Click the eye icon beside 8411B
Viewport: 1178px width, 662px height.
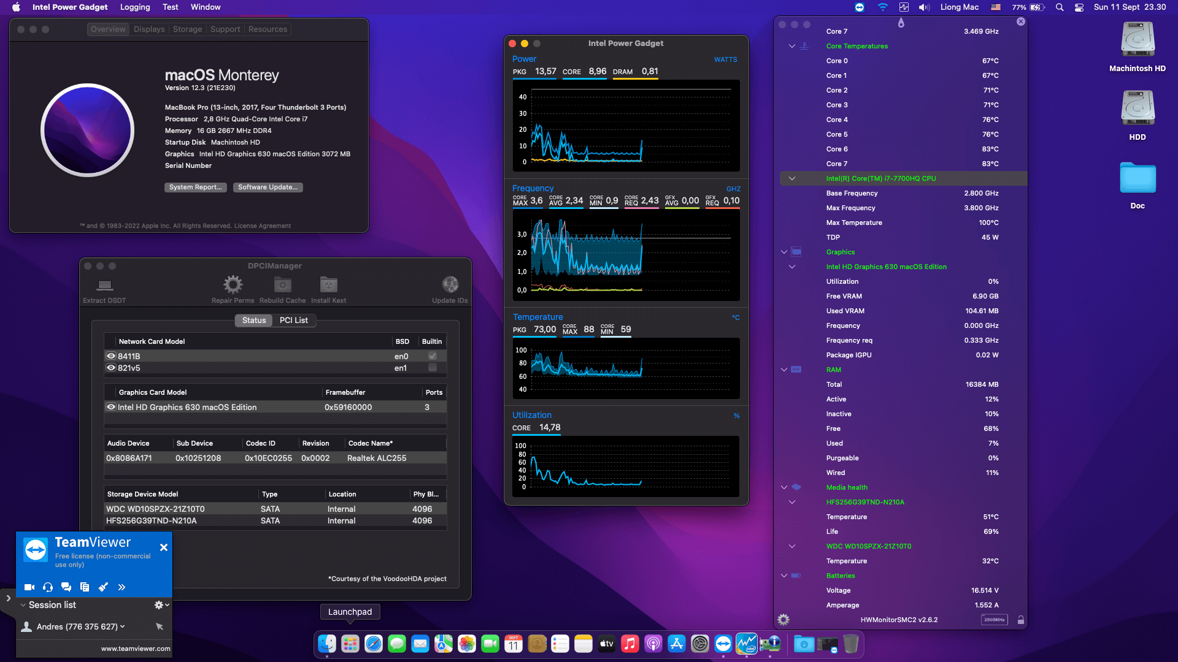point(111,356)
